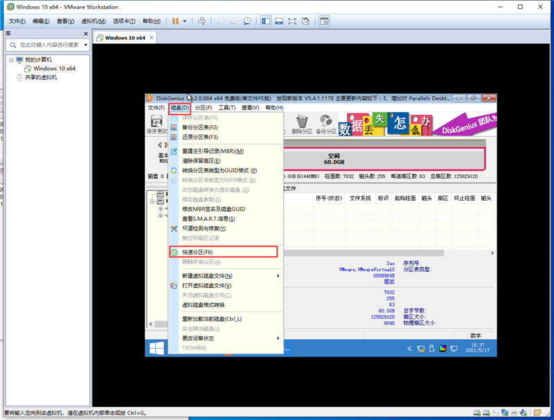Enter full screen via the VMware toolbar icon

[x=292, y=21]
